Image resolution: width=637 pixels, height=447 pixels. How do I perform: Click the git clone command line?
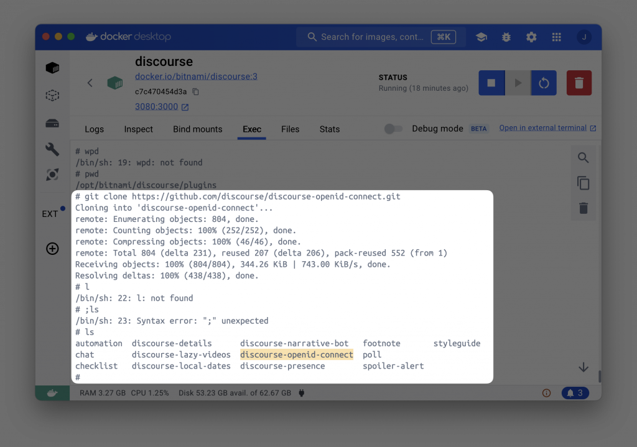coord(238,196)
